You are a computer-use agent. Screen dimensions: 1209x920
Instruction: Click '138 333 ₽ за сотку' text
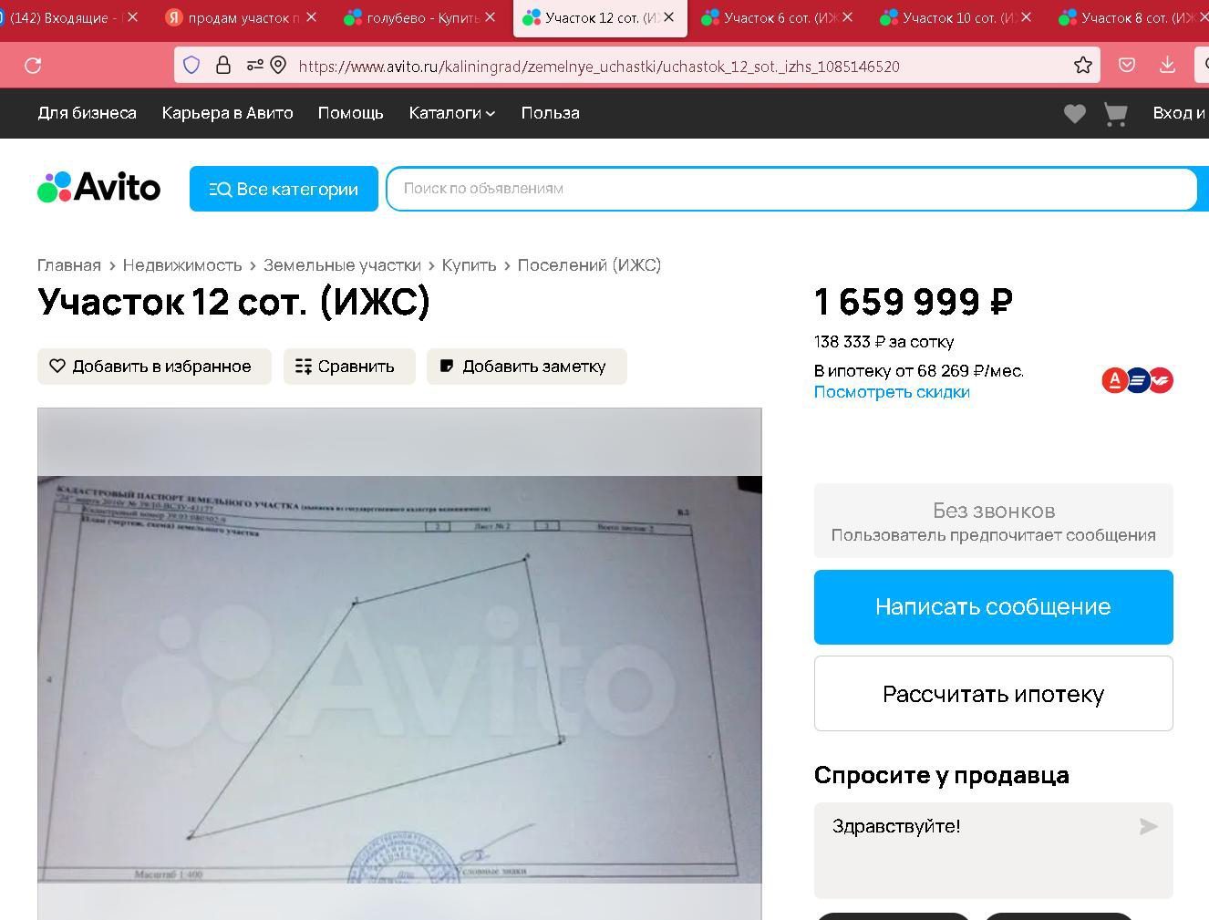883,342
